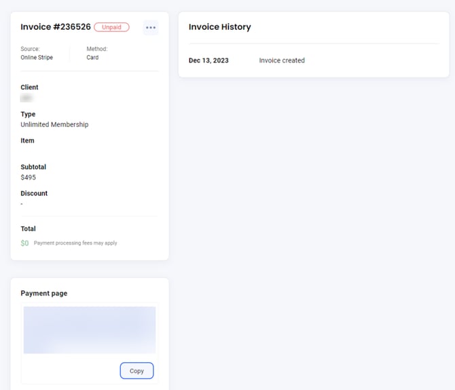Click the Invoice History heading

click(x=219, y=26)
